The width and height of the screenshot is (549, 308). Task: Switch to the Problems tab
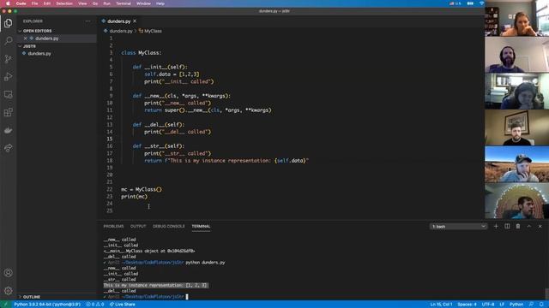pyautogui.click(x=113, y=226)
